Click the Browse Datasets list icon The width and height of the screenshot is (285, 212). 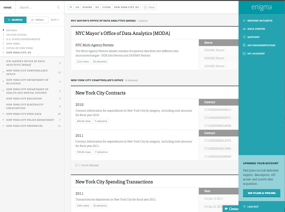(244, 21)
